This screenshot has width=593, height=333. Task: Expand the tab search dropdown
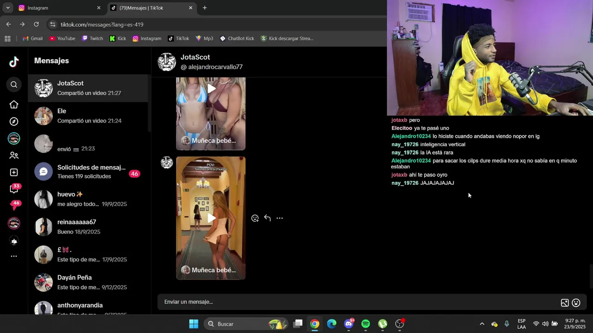pos(8,8)
